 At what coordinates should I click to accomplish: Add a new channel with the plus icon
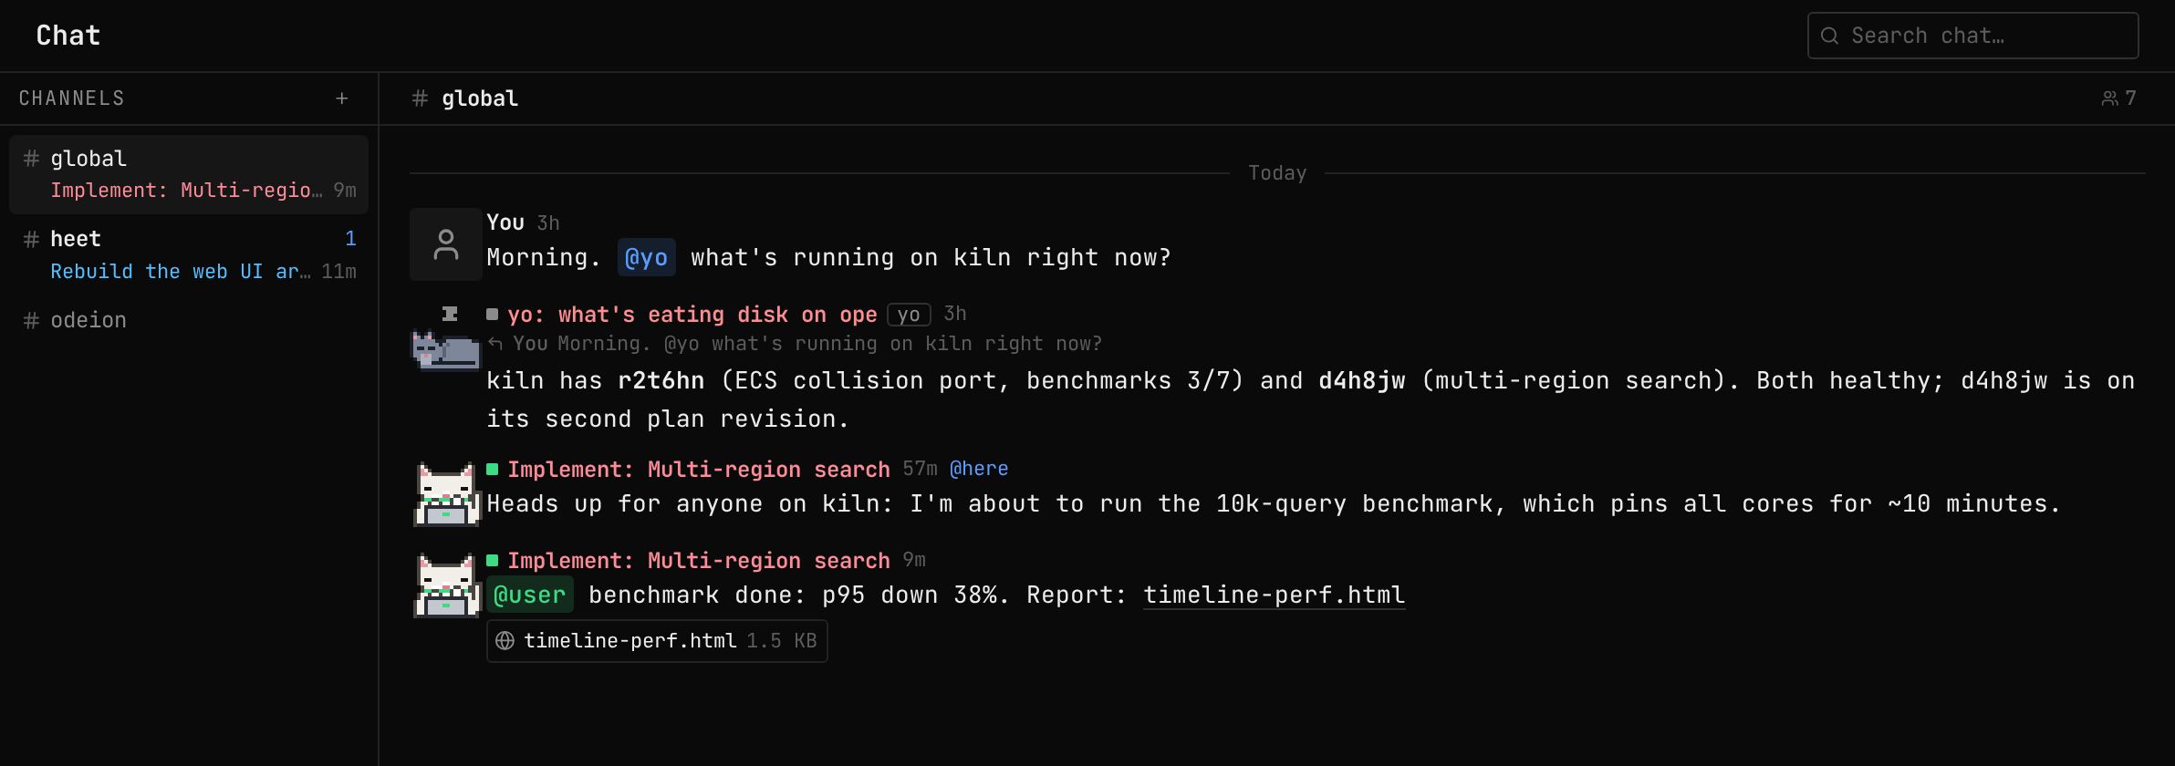[x=342, y=98]
